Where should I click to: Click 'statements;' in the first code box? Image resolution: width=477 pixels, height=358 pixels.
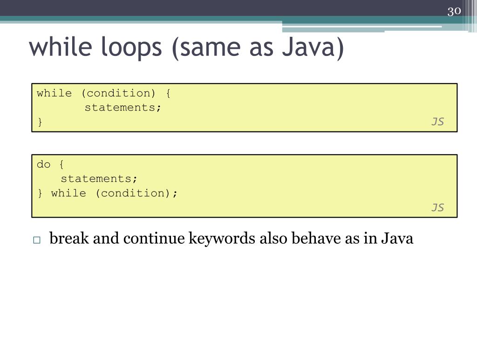(x=123, y=108)
